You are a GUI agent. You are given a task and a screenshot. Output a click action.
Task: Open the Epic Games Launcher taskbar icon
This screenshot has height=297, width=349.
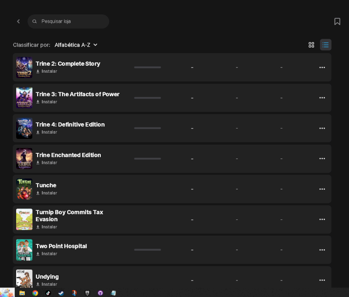[87, 293]
